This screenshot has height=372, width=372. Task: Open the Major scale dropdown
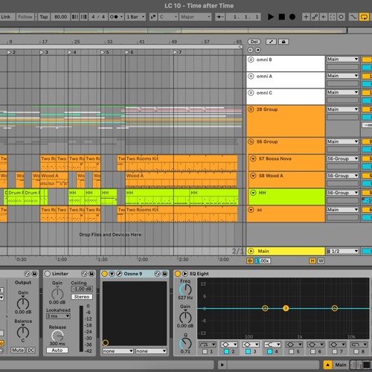coord(195,17)
